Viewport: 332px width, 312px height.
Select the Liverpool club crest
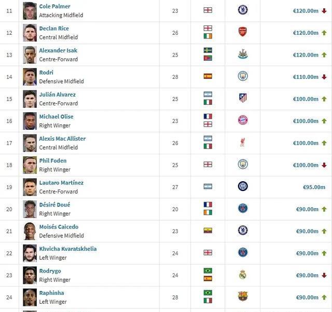point(242,142)
